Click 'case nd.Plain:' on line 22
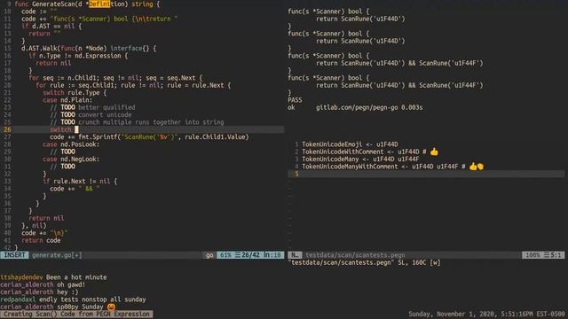Image resolution: width=568 pixels, height=319 pixels. 67,100
